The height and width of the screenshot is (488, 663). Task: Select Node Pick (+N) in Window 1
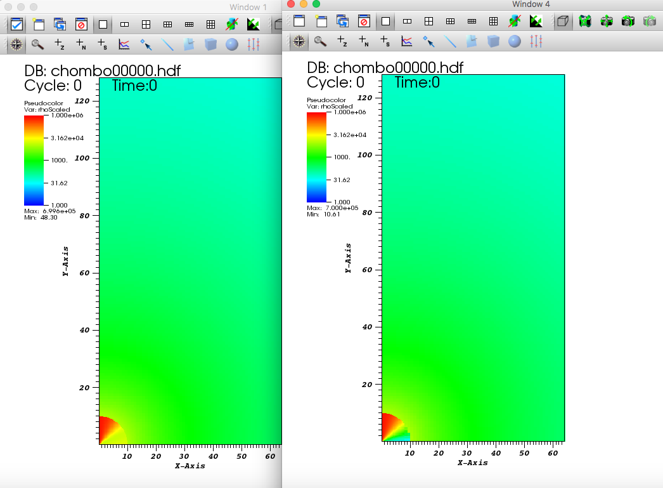pos(80,44)
